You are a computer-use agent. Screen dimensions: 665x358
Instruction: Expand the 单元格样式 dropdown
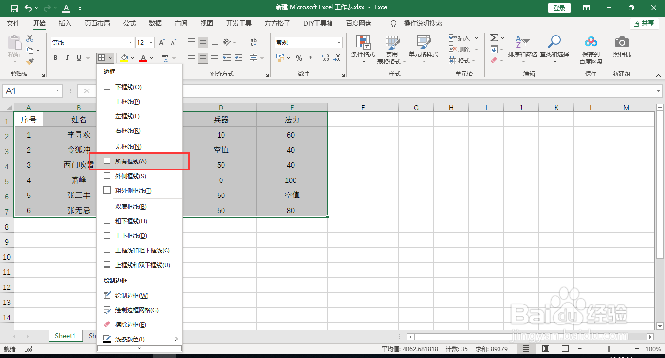click(x=423, y=62)
